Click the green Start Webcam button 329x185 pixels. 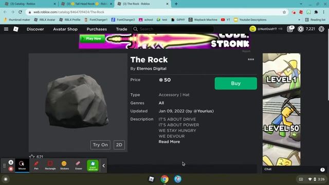point(93,165)
